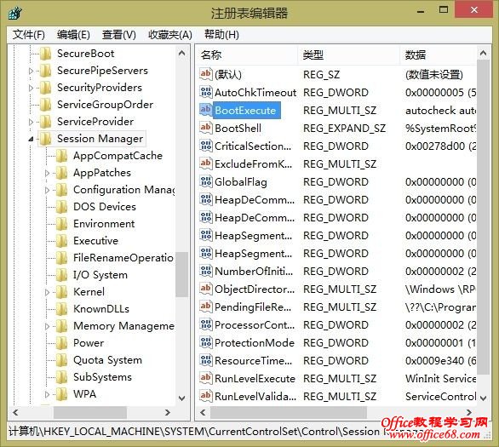This screenshot has height=447, width=499.
Task: Click the icon beside ObjectDirector... value
Action: pyautogui.click(x=205, y=289)
